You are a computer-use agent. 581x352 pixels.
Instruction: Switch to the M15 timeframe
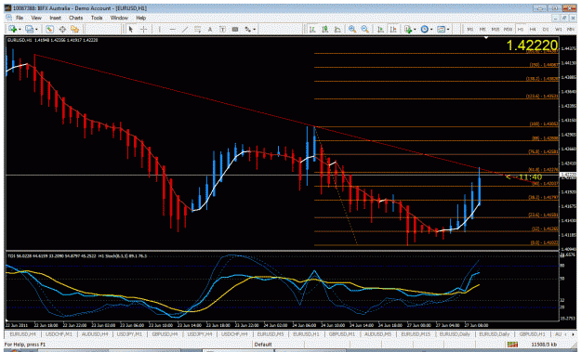click(x=495, y=29)
